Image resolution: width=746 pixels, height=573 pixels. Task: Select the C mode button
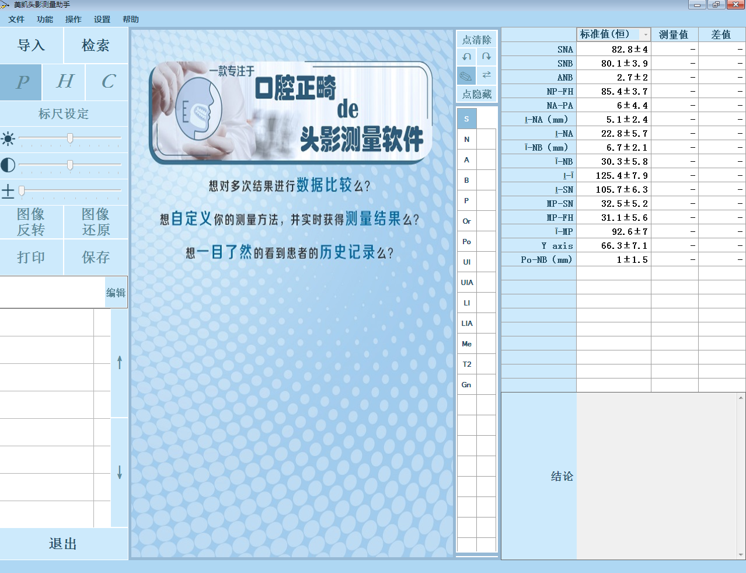point(107,82)
